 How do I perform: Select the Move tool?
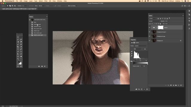(x=18, y=37)
